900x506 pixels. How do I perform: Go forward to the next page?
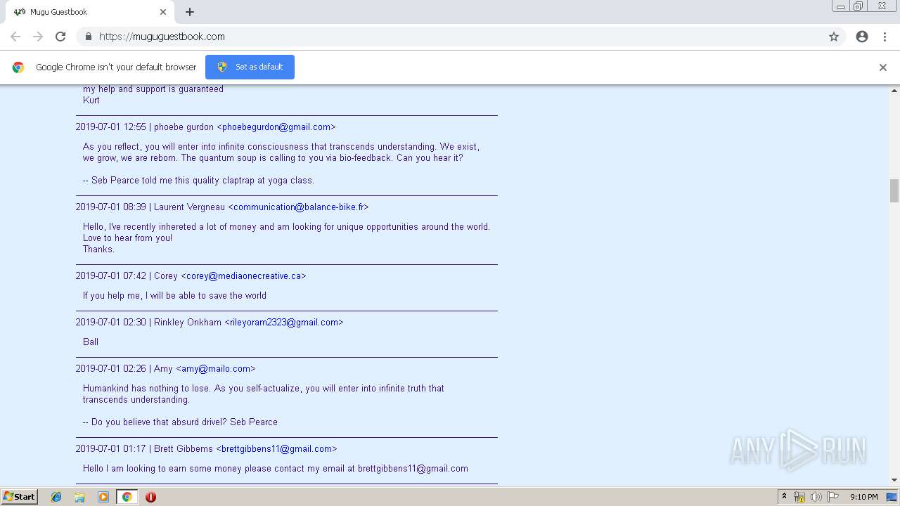pyautogui.click(x=38, y=37)
